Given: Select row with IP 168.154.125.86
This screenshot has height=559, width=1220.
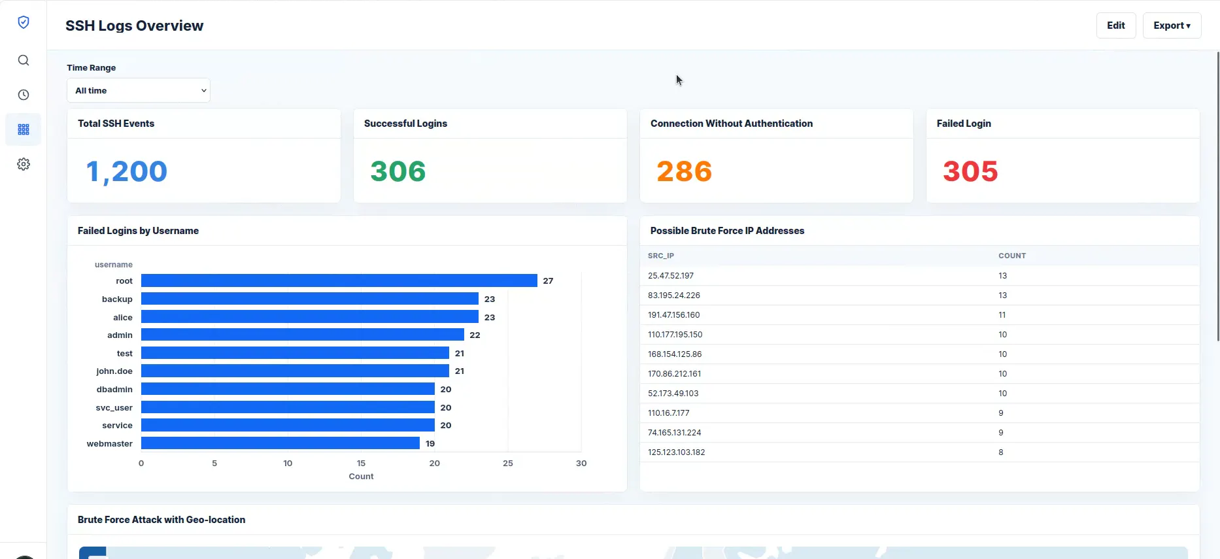Looking at the screenshot, I should (920, 354).
